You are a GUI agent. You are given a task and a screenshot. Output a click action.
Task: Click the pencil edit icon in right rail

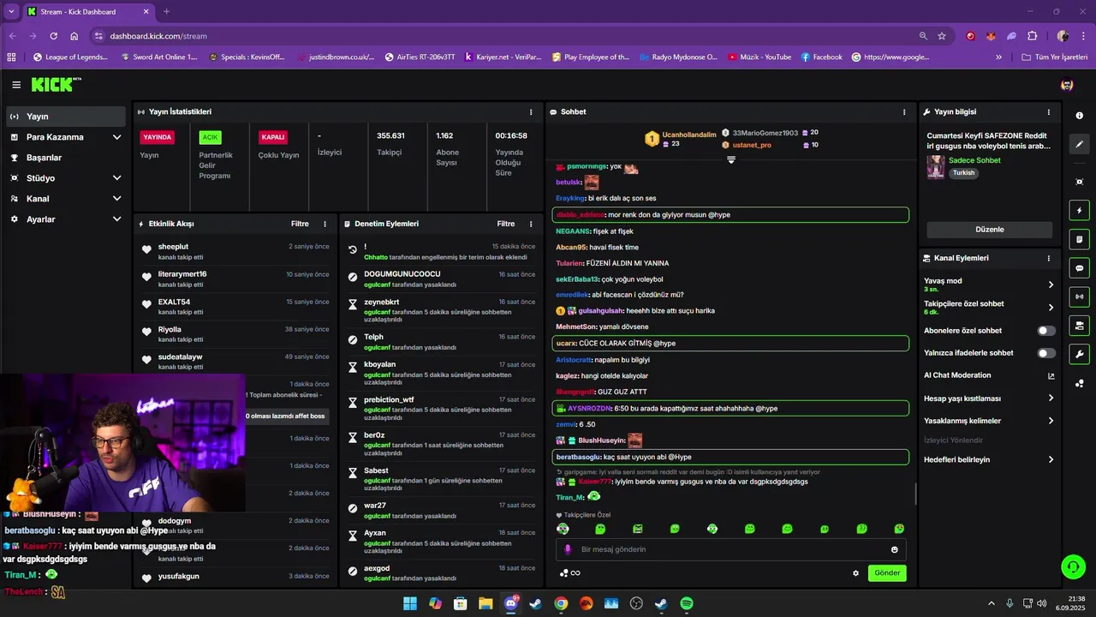point(1079,144)
